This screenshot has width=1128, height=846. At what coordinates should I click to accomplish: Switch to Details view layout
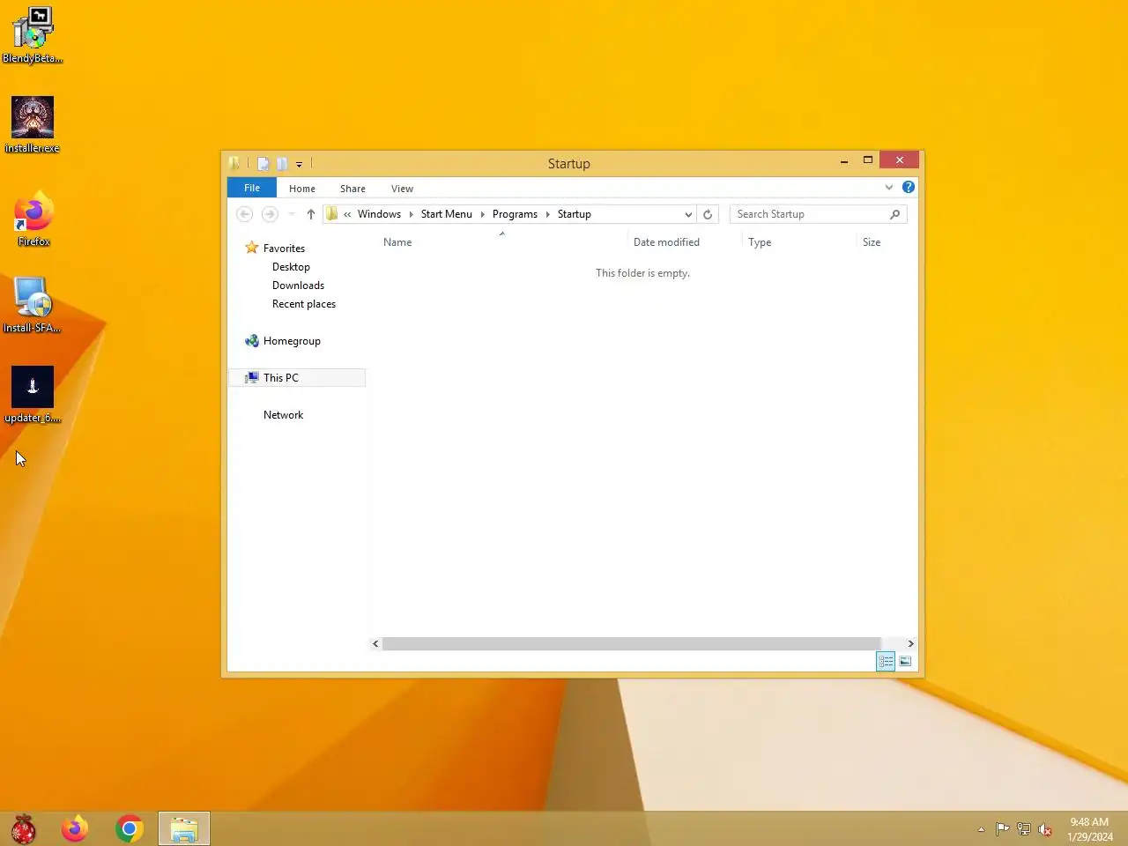[886, 661]
